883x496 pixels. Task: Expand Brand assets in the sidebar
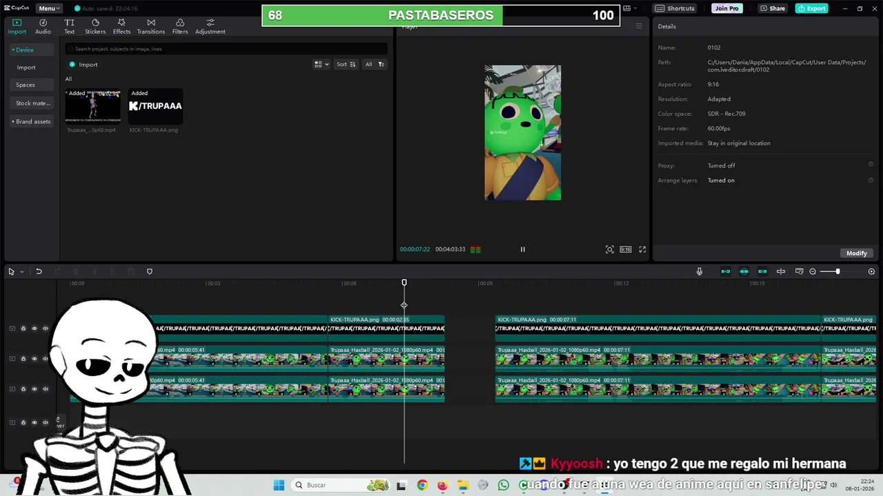coord(30,121)
